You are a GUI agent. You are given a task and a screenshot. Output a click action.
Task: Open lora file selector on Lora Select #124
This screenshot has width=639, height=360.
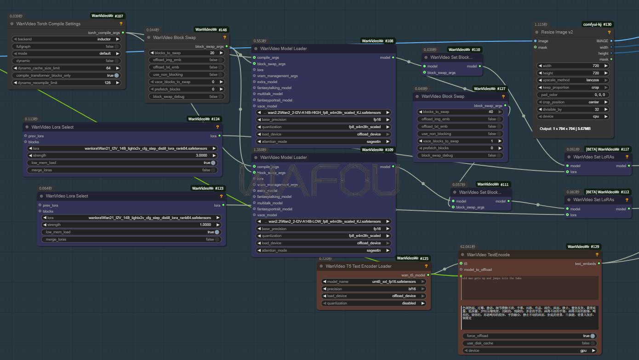[122, 148]
